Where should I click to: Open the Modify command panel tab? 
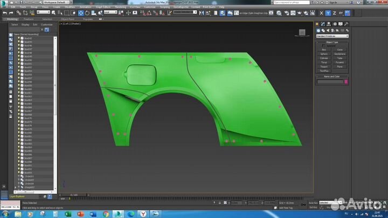tap(323, 24)
